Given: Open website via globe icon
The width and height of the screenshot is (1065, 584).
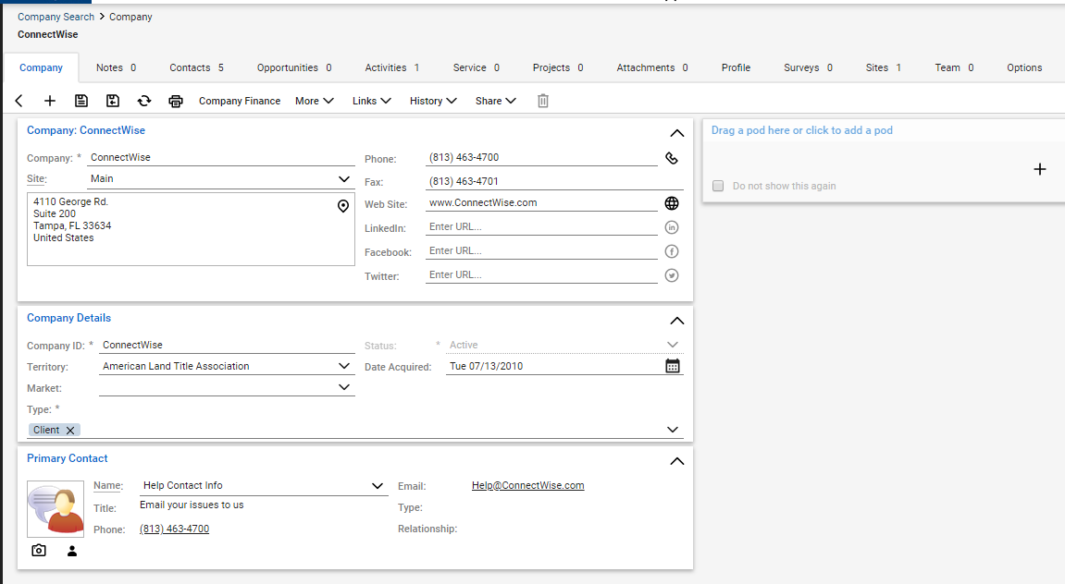Looking at the screenshot, I should click(x=671, y=202).
